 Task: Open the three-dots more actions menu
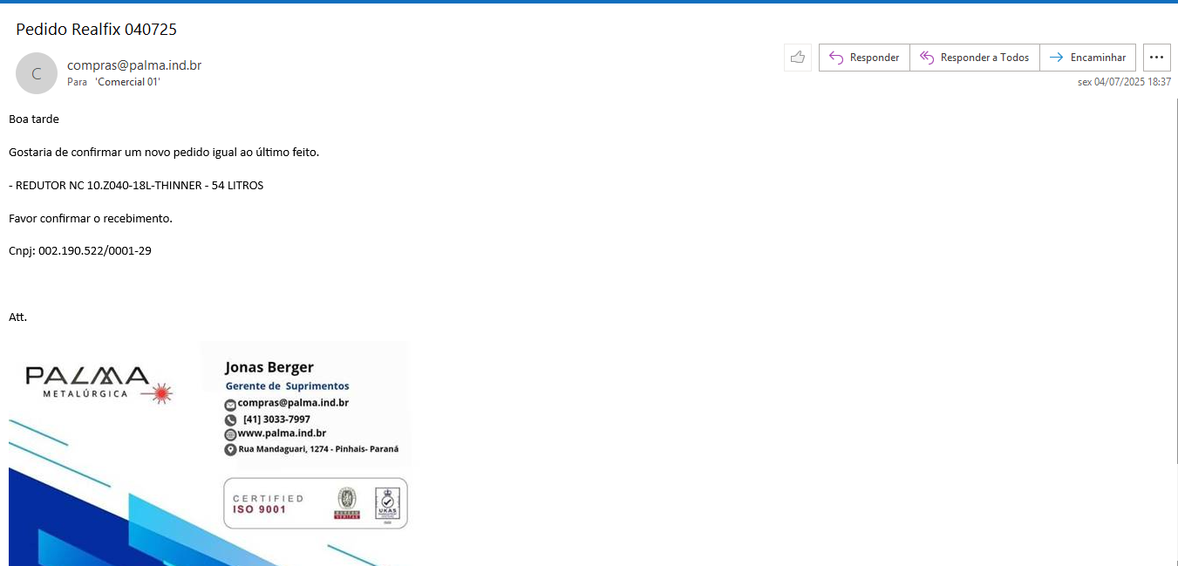pos(1156,58)
